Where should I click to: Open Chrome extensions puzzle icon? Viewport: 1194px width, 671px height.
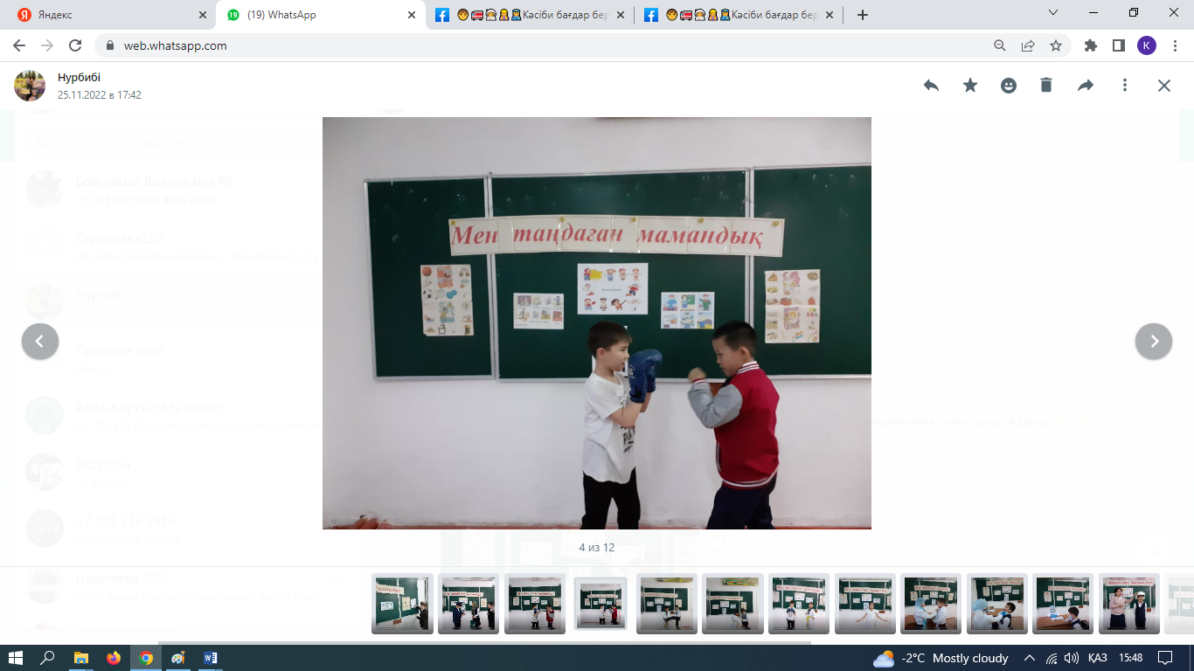(x=1091, y=45)
